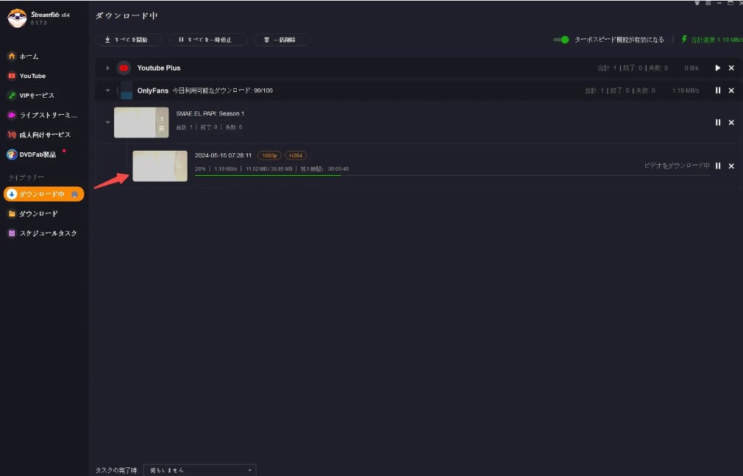The height and width of the screenshot is (476, 743).
Task: Click the OnlyFans service icon
Action: point(125,90)
